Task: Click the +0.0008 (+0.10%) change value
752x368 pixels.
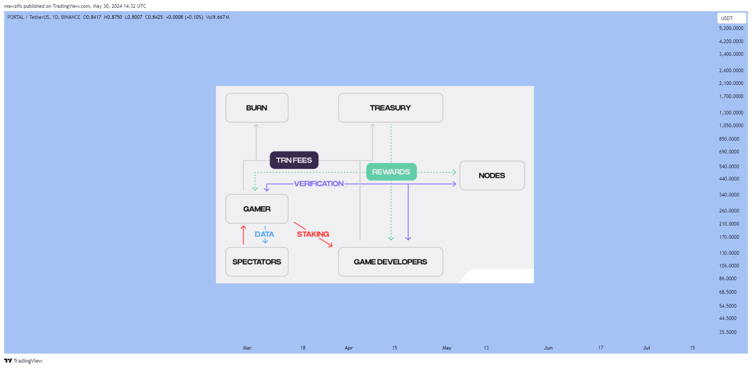Action: point(184,17)
